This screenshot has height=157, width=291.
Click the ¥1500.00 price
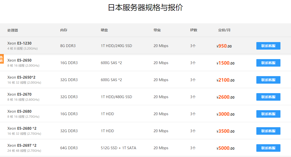point(225,63)
